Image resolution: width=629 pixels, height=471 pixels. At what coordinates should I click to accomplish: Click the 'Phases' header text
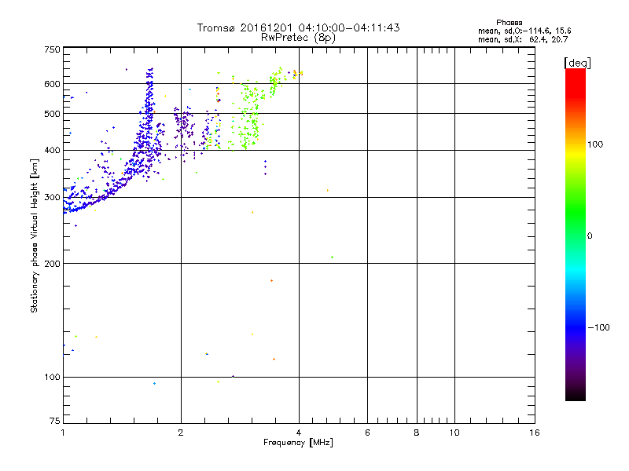click(x=509, y=23)
